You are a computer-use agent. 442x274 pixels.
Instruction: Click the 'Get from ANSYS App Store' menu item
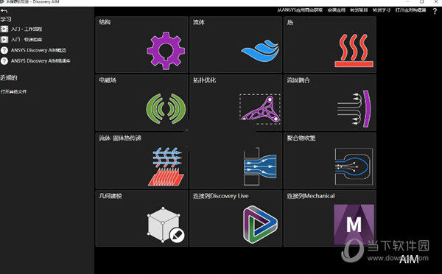pyautogui.click(x=300, y=10)
